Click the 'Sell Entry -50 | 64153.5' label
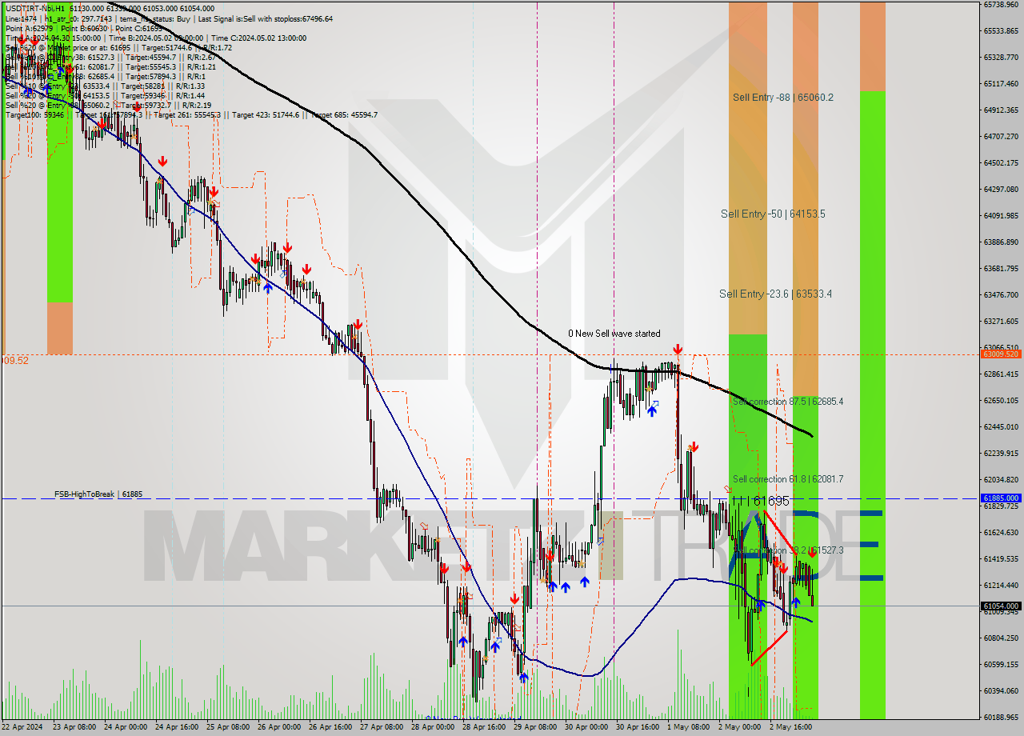 tap(773, 214)
